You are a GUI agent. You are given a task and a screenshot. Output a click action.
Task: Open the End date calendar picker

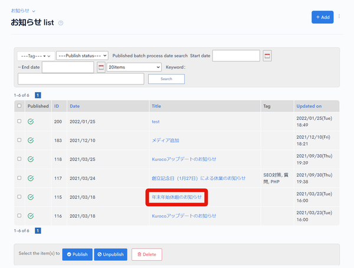(101, 67)
